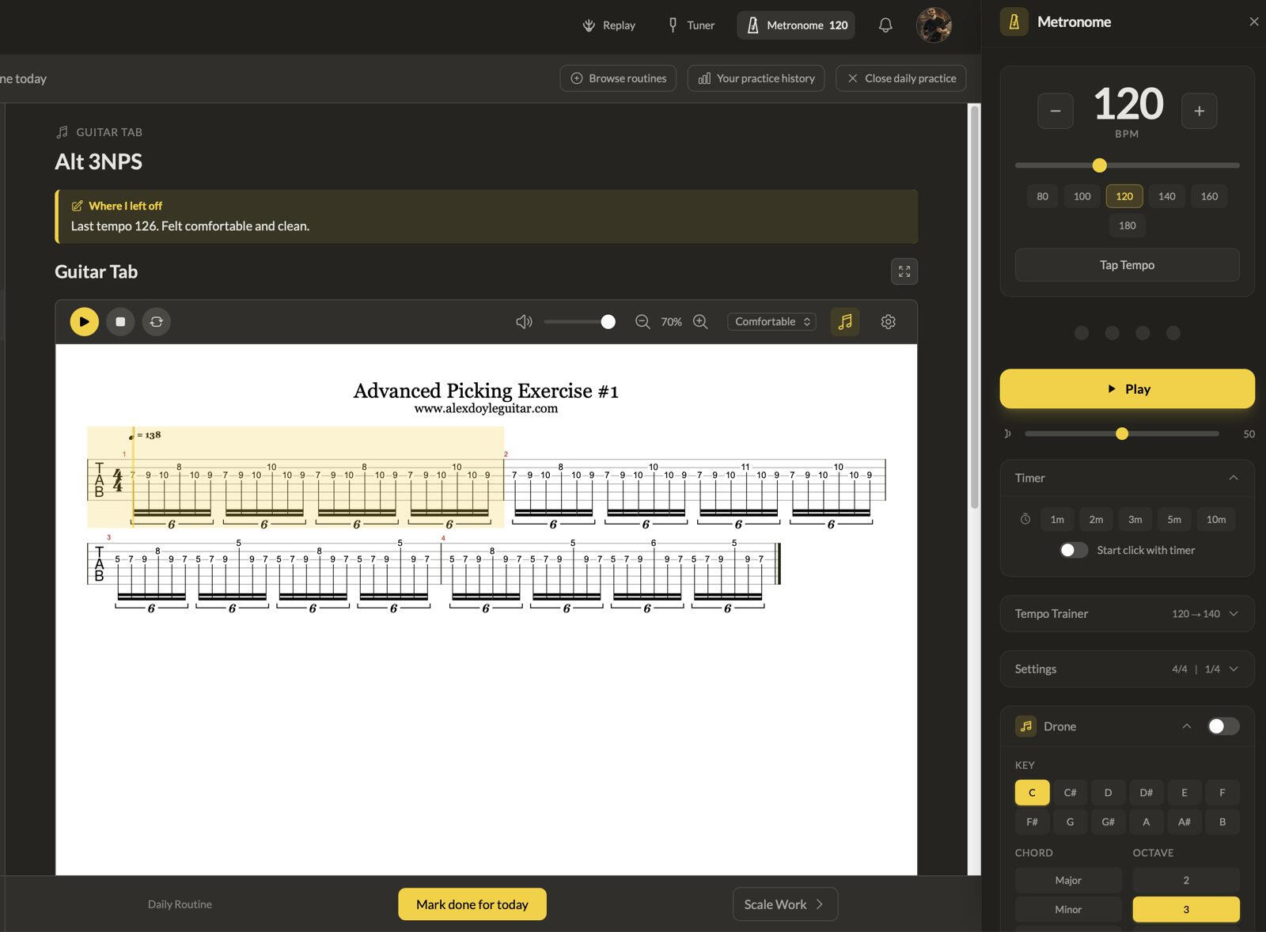
Task: Set tempo preset to 180
Action: (x=1128, y=225)
